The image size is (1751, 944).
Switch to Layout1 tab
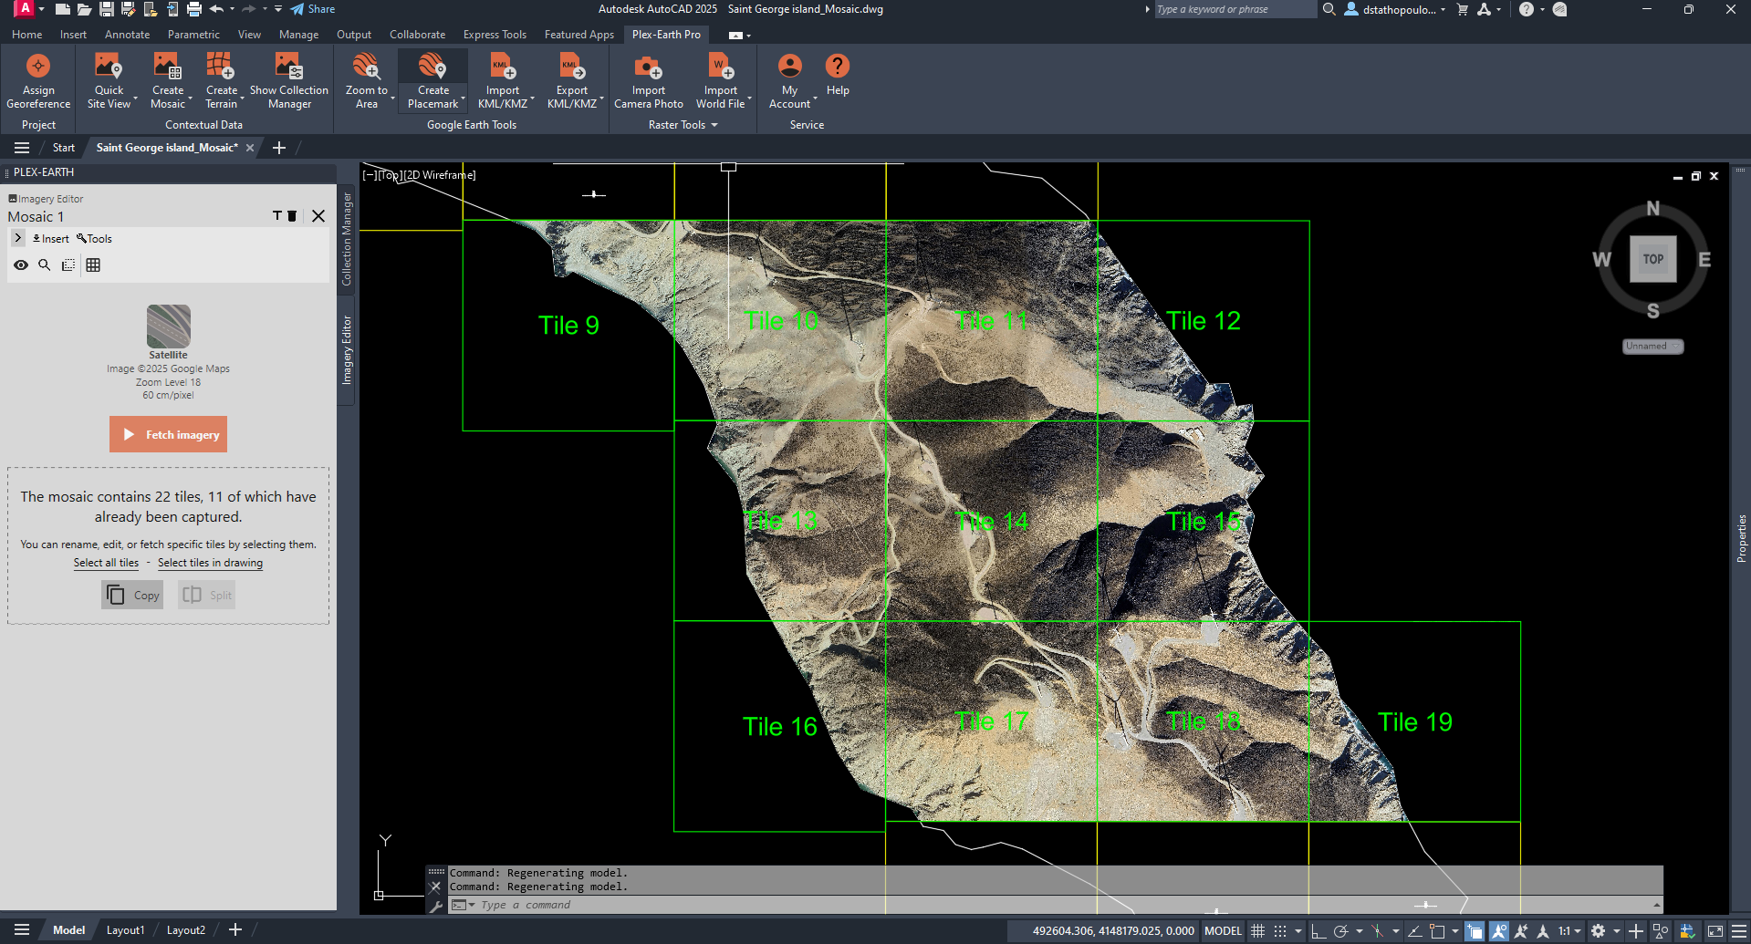coord(125,930)
